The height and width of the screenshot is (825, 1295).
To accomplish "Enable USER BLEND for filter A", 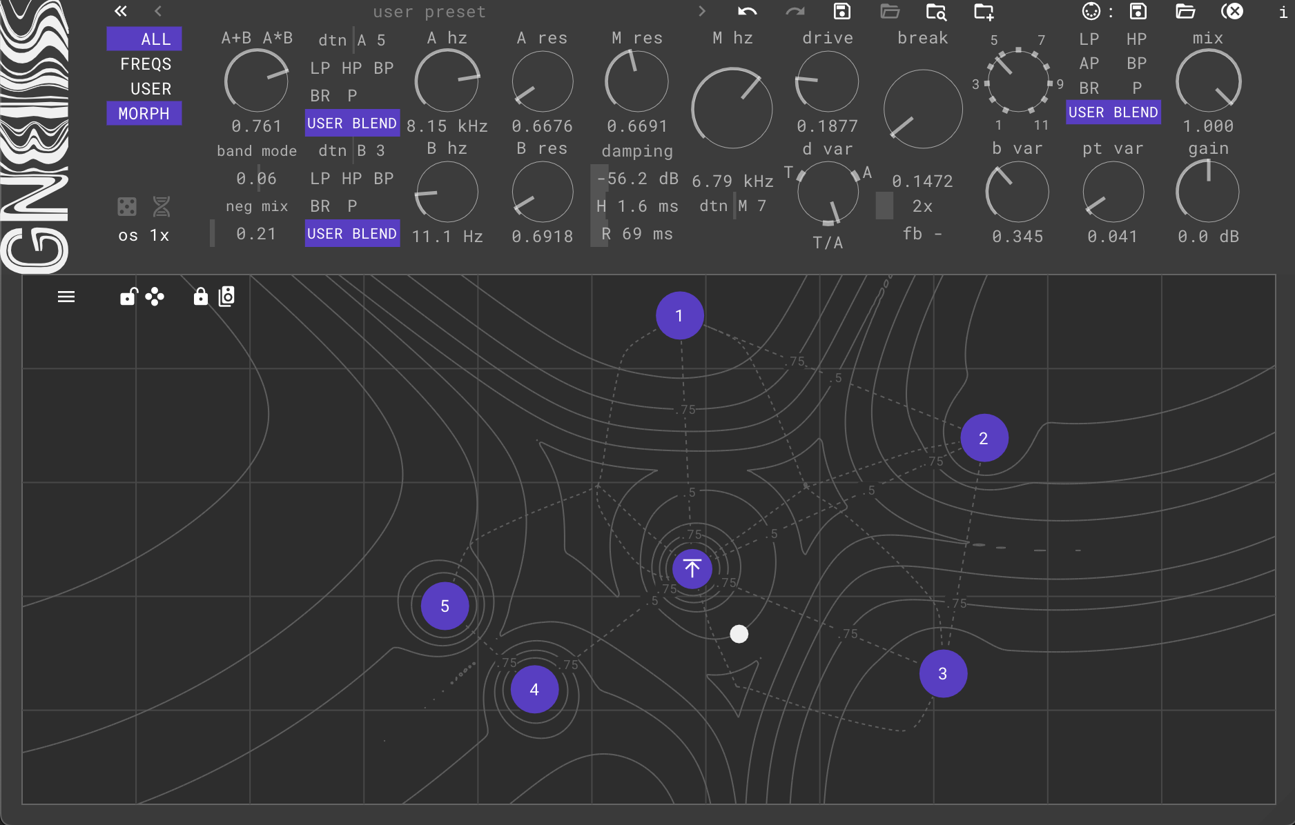I will pos(352,123).
